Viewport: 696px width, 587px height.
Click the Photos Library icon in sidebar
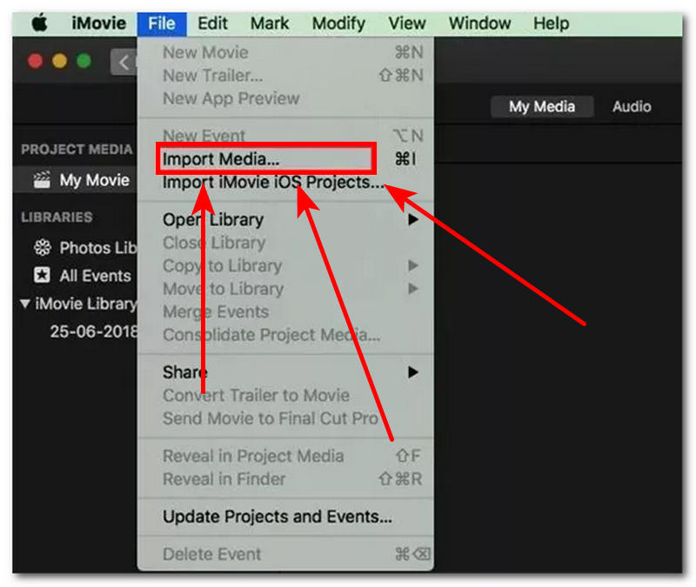[x=41, y=248]
